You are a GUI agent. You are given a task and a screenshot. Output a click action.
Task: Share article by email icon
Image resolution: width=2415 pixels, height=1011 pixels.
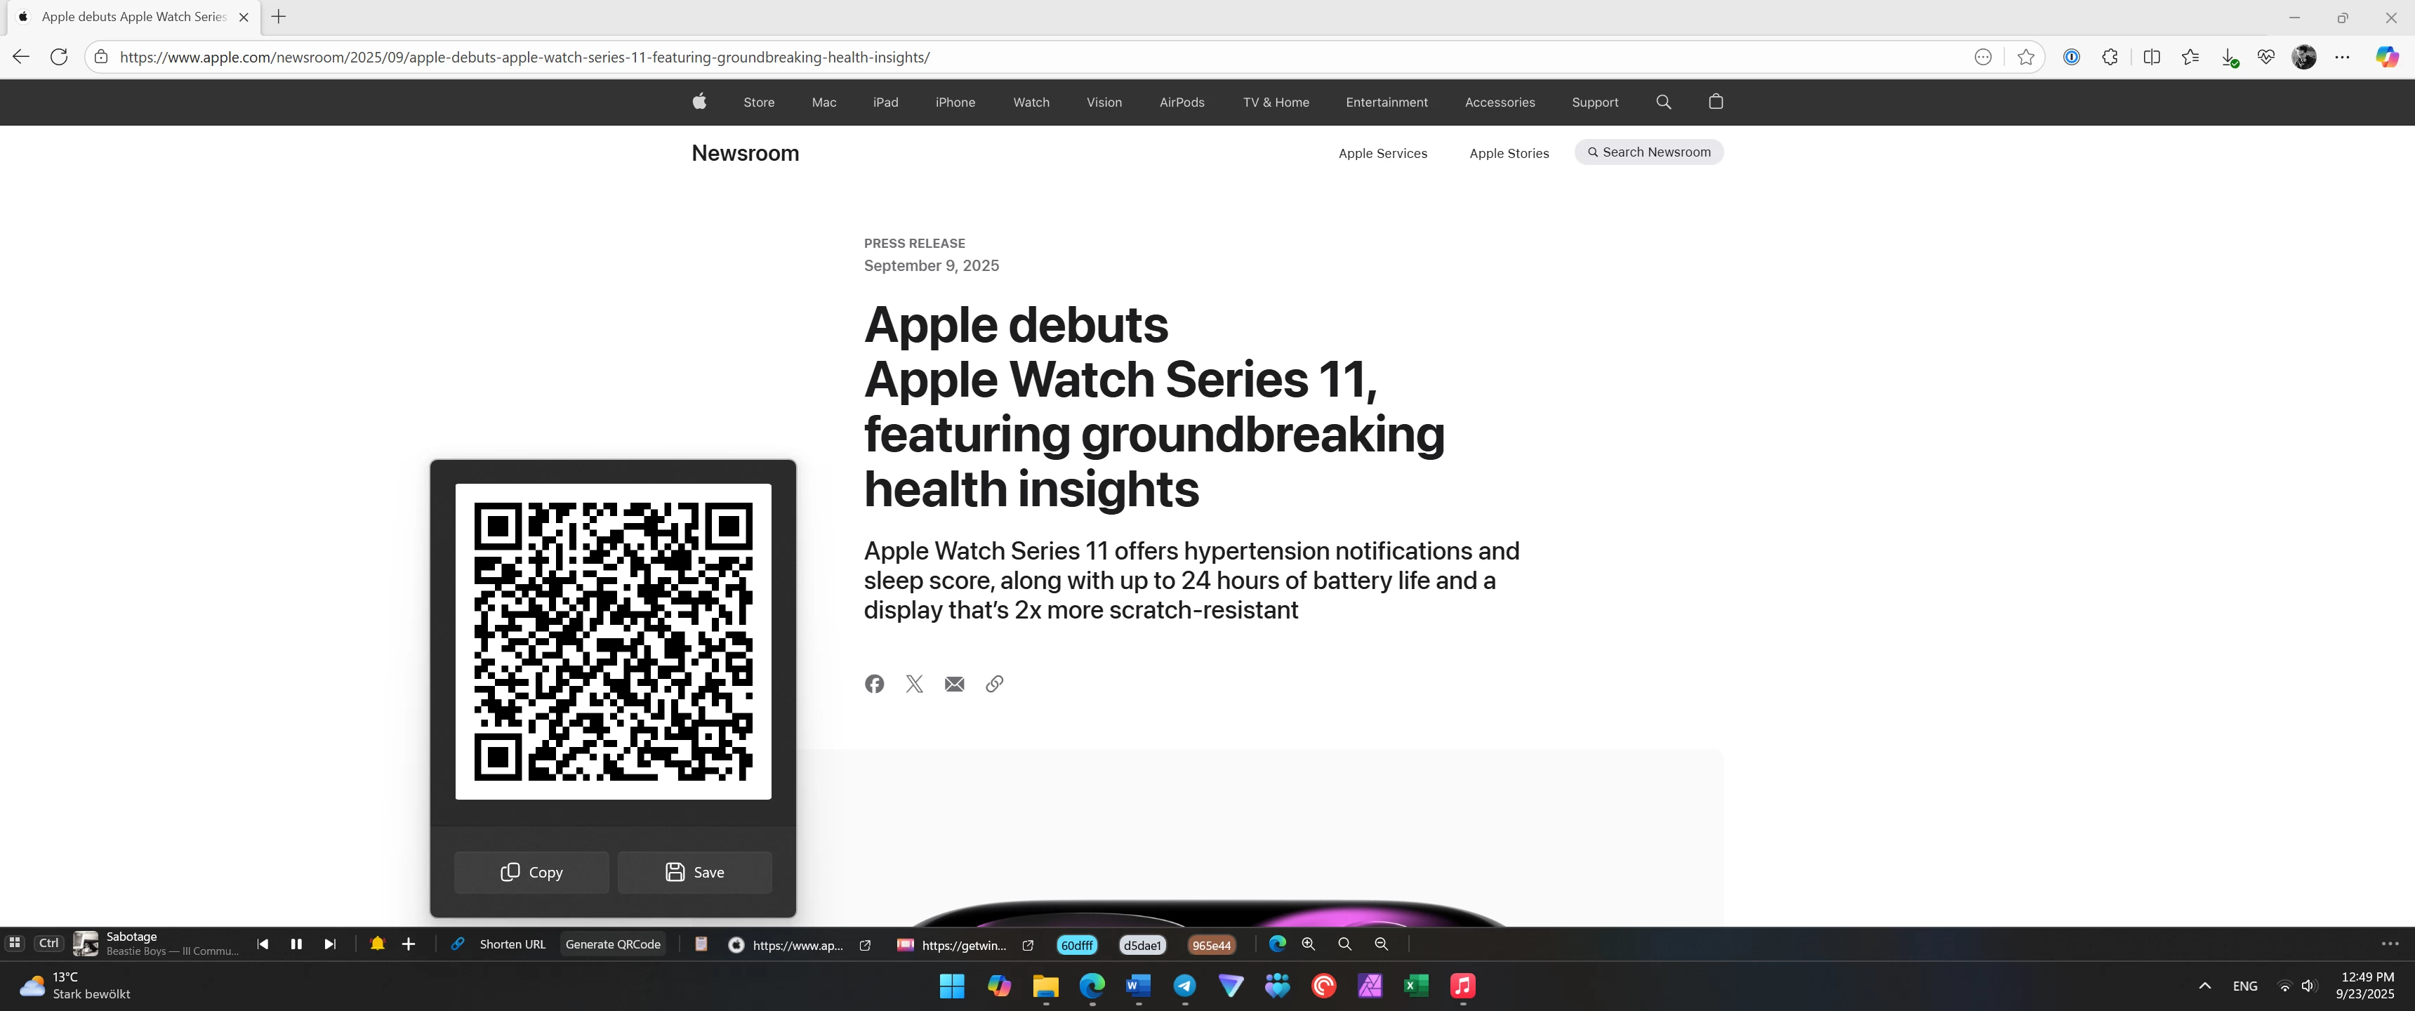(x=954, y=684)
